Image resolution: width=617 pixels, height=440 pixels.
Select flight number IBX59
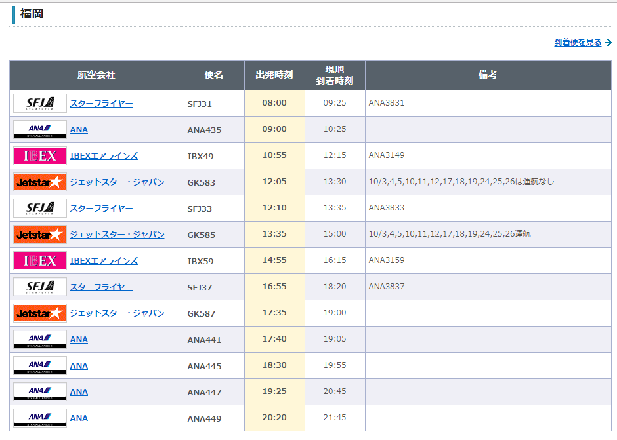tap(200, 262)
